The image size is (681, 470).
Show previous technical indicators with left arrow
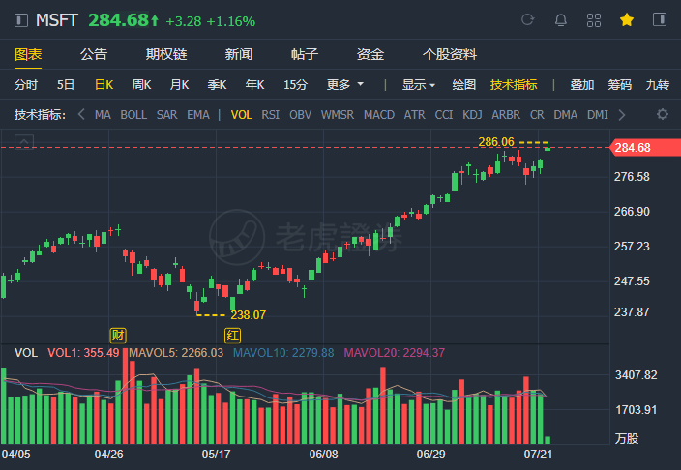click(x=81, y=115)
